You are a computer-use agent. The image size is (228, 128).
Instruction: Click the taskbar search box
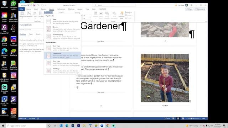tap(26, 126)
